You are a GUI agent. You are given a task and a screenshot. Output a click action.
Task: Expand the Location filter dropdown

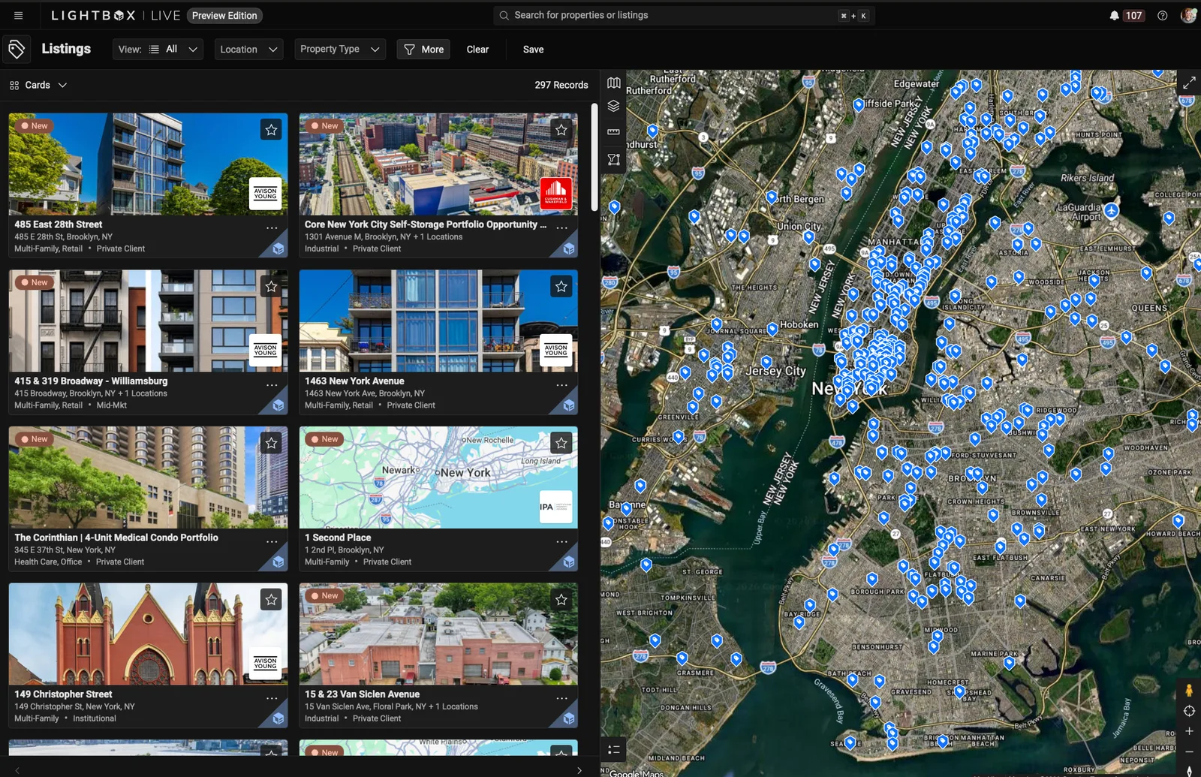click(248, 50)
